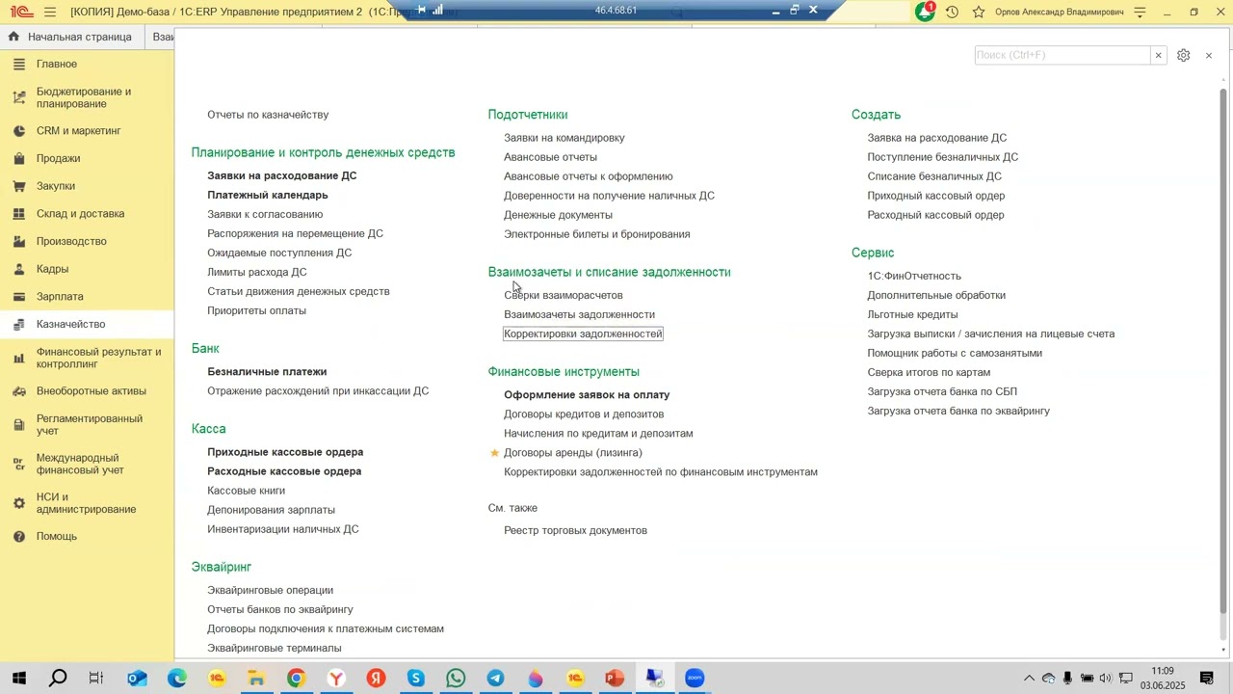
Task: Open Zoom from taskbar
Action: [x=695, y=679]
